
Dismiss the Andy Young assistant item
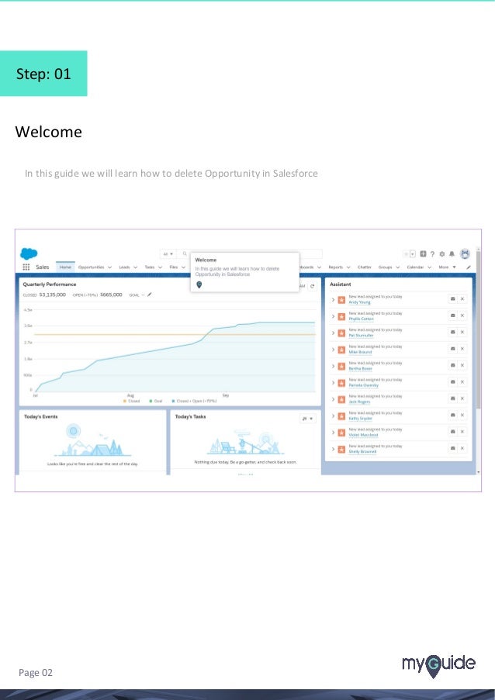[x=462, y=299]
